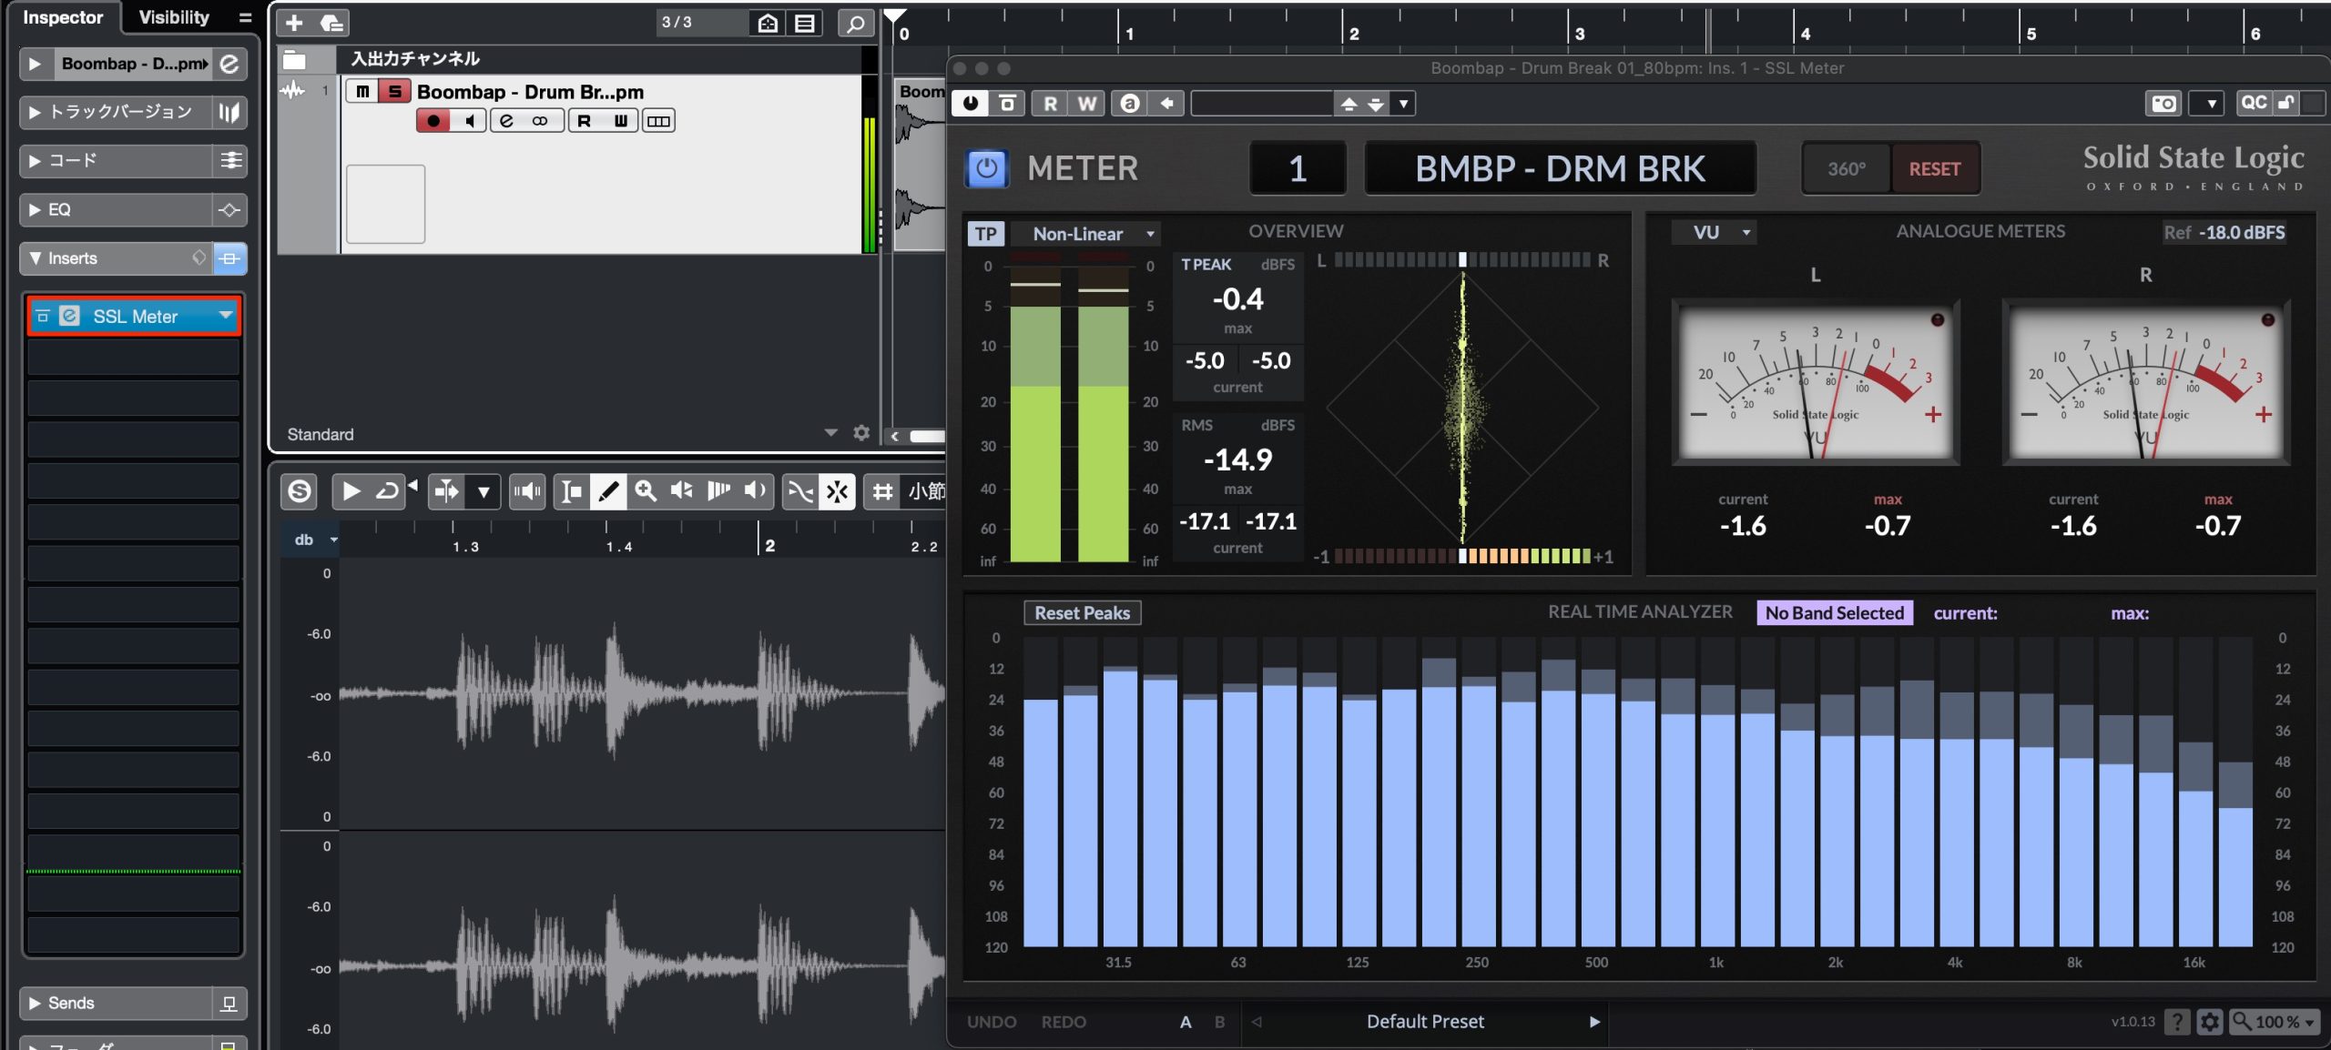The width and height of the screenshot is (2331, 1050).
Task: Open the VU meter type dropdown
Action: [1714, 232]
